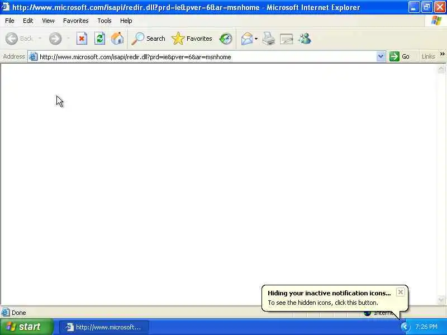Click the taskbar clock showing 7:26 PM
This screenshot has height=335, width=447.
coord(426,327)
